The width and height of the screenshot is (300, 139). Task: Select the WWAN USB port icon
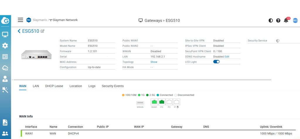(x=140, y=103)
